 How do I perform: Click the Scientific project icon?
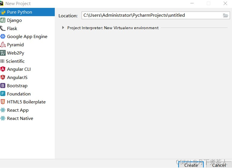2,61
